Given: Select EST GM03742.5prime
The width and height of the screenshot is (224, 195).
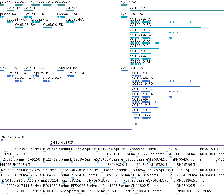Looking at the screenshot, I should coord(92,191).
